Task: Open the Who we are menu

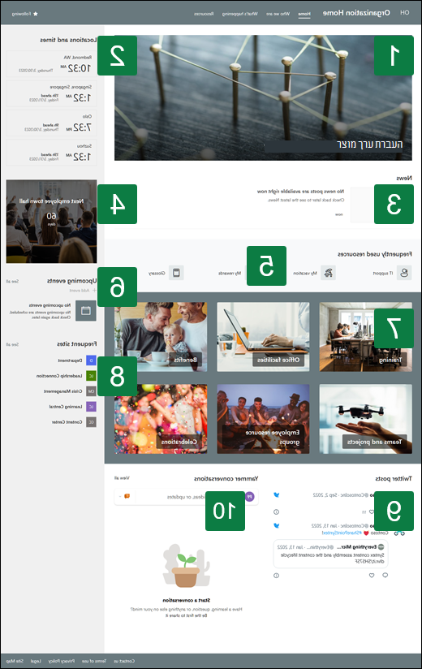Action: [278, 14]
